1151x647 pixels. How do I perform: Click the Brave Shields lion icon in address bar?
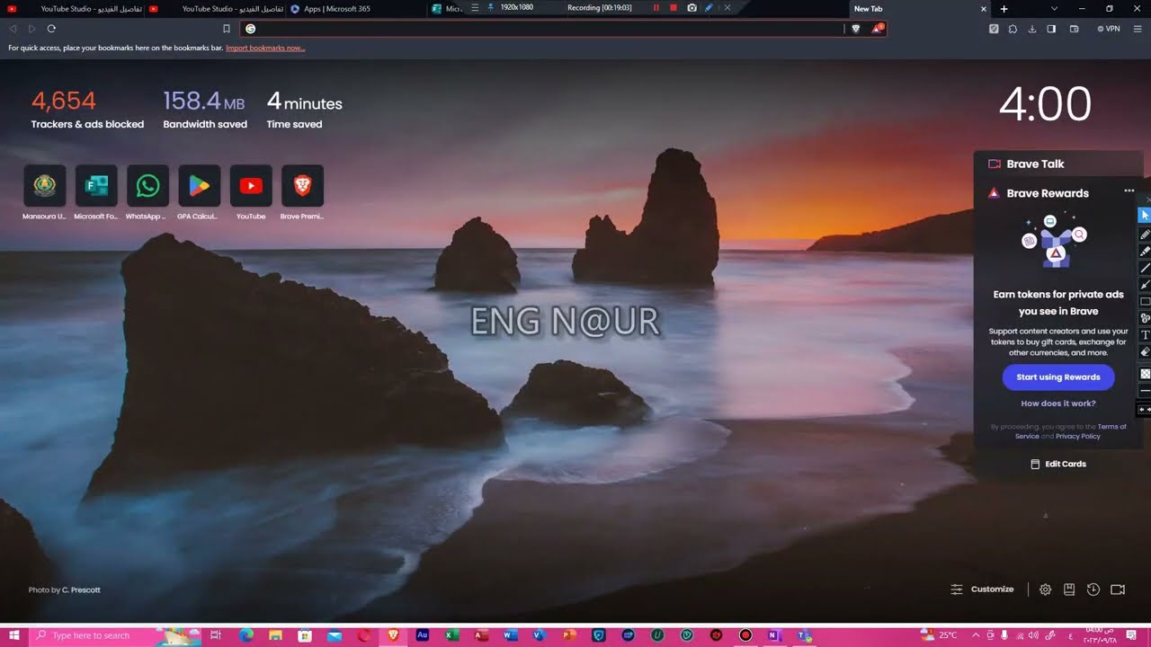pyautogui.click(x=855, y=29)
